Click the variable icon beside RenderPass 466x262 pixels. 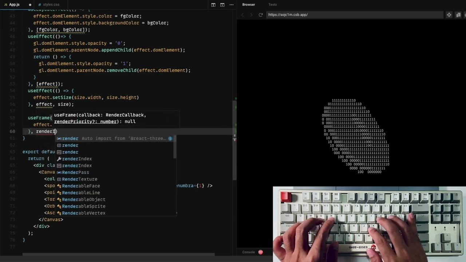pyautogui.click(x=59, y=172)
